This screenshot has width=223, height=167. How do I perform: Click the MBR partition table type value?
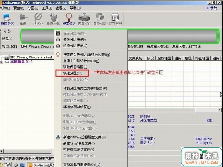tap(209, 120)
